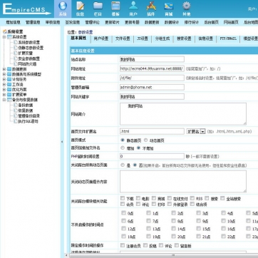Expand the 计划任务 tree node
The width and height of the screenshot is (258, 258).
tap(4, 79)
